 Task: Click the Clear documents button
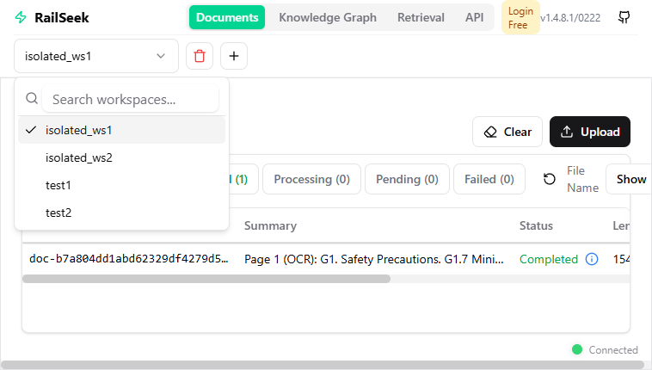click(x=507, y=132)
